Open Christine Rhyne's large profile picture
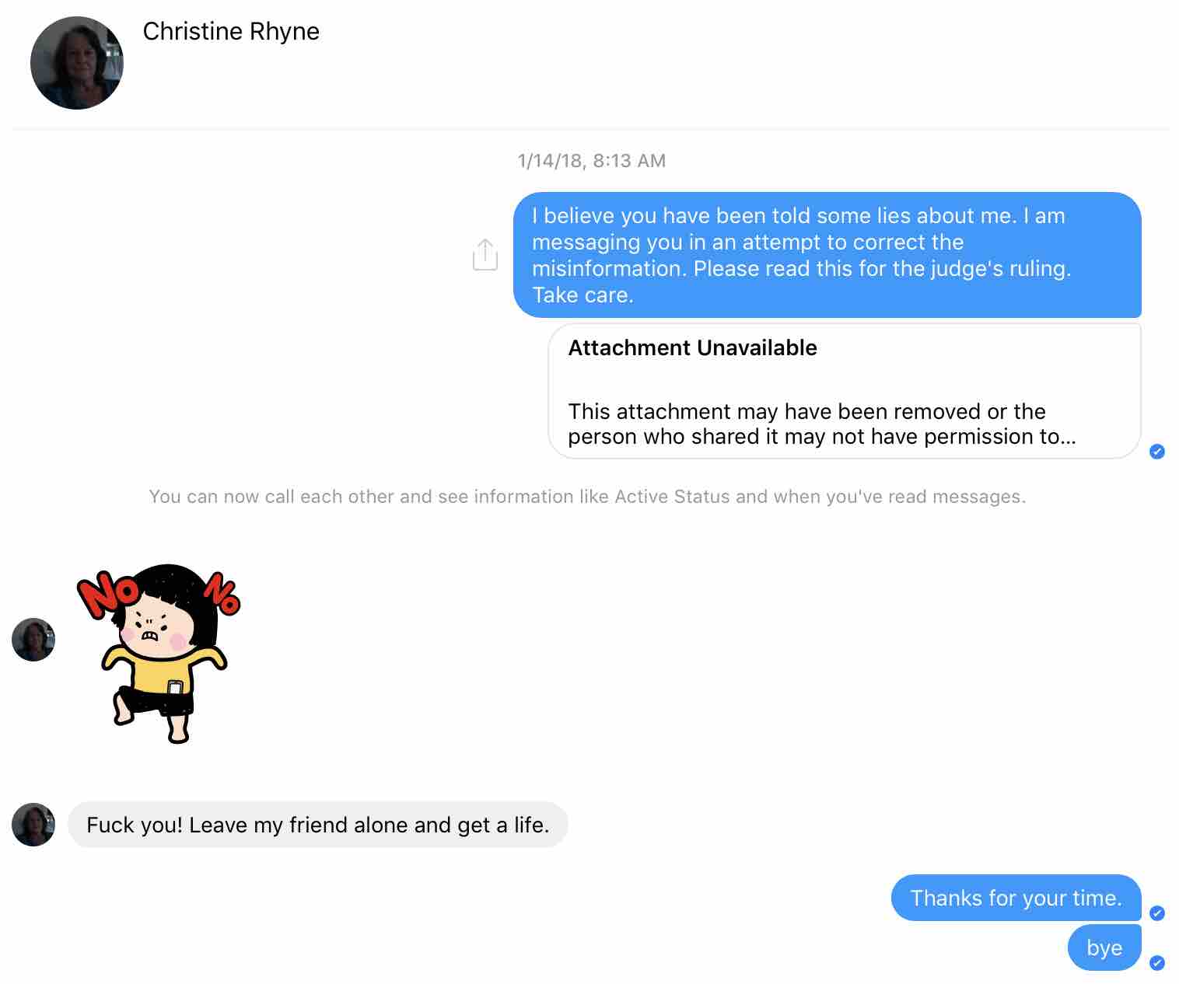Image resolution: width=1179 pixels, height=984 pixels. [x=76, y=63]
